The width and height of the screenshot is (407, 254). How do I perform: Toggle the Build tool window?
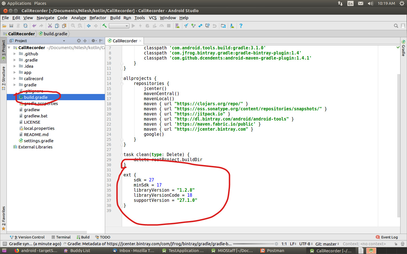pyautogui.click(x=83, y=237)
